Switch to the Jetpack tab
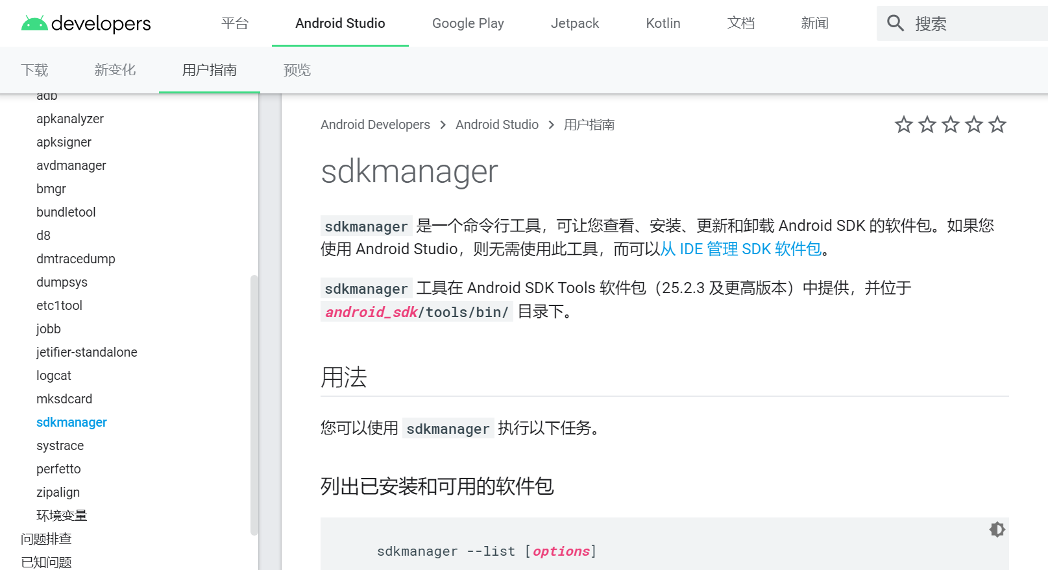Image resolution: width=1048 pixels, height=570 pixels. (575, 23)
